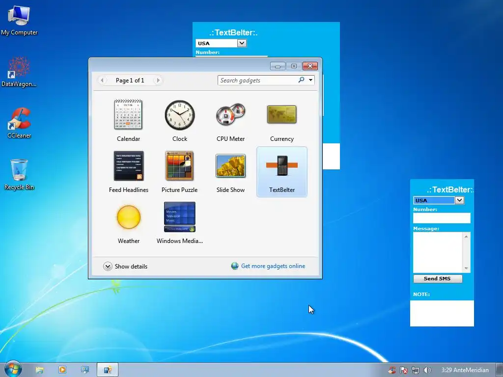Screen dimensions: 503x377
Task: Click the message box scroll down arrow
Action: tap(466, 269)
